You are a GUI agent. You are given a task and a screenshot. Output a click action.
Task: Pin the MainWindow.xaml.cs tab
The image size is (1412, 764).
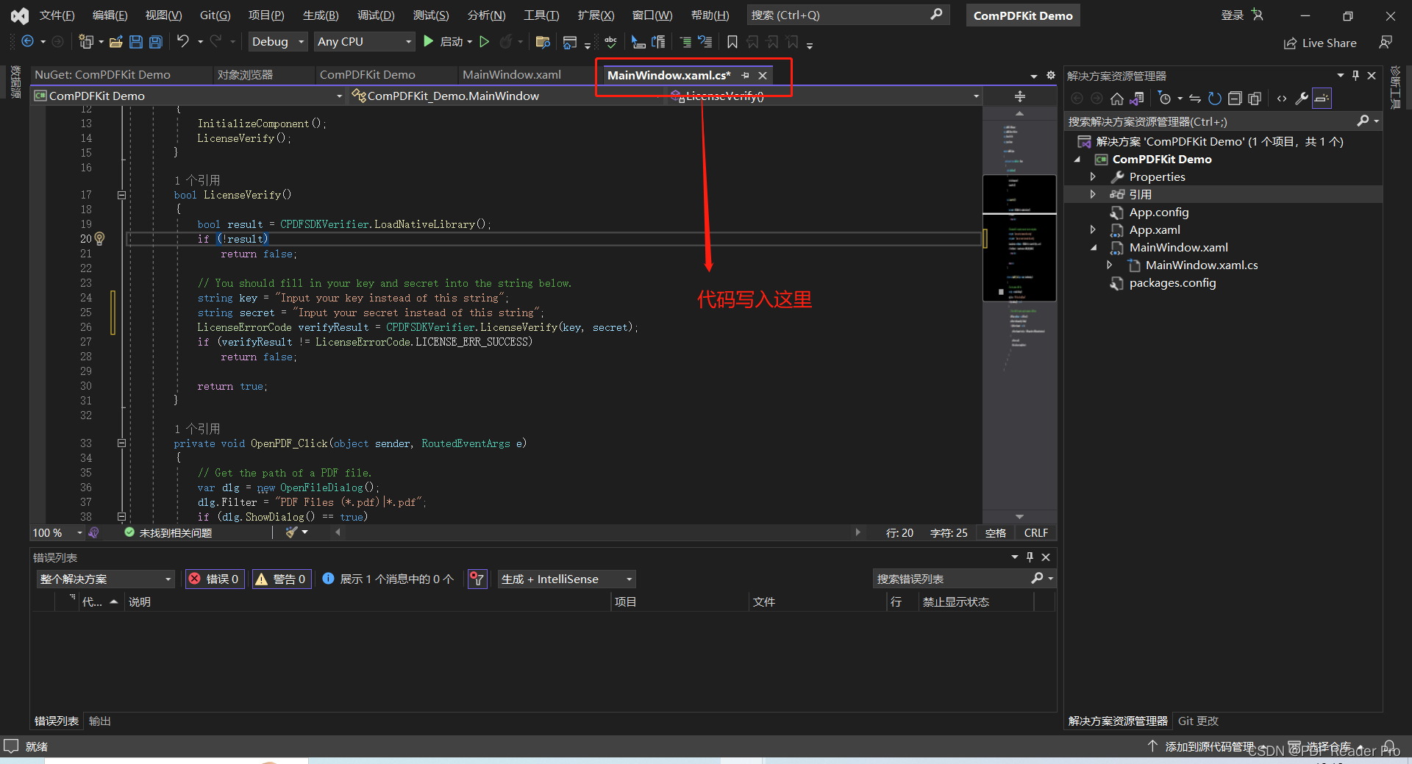click(745, 75)
